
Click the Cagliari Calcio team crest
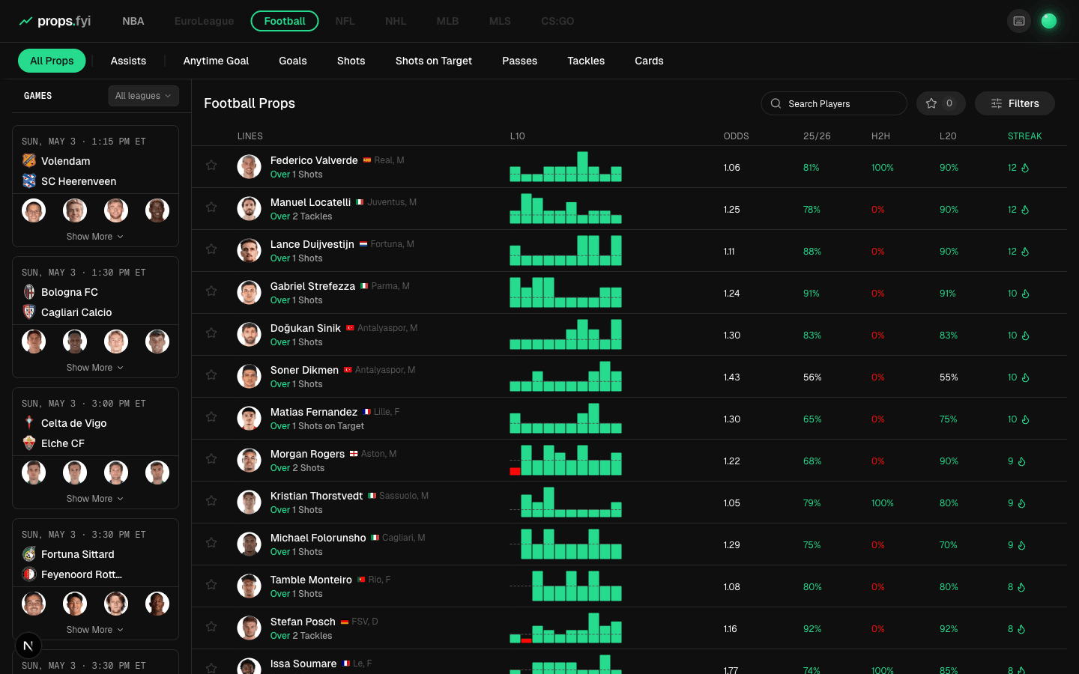click(29, 312)
